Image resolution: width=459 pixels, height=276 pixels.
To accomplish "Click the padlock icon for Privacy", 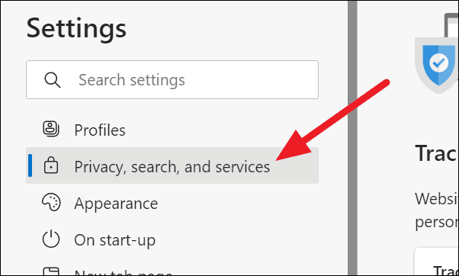I will pos(51,165).
